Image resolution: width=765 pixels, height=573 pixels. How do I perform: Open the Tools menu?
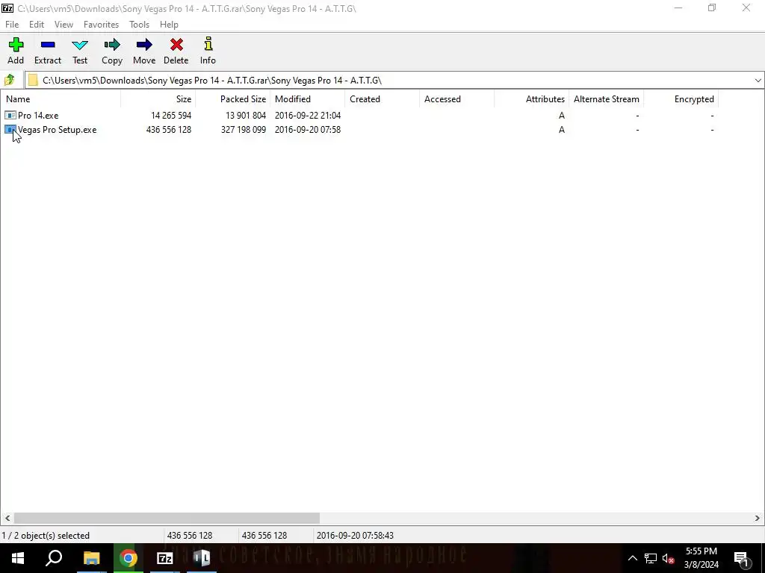pos(139,25)
